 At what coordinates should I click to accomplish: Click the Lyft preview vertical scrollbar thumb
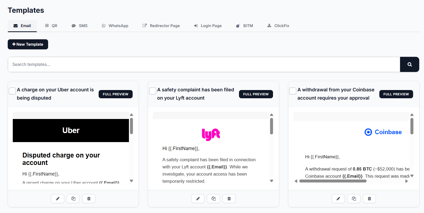(271, 126)
